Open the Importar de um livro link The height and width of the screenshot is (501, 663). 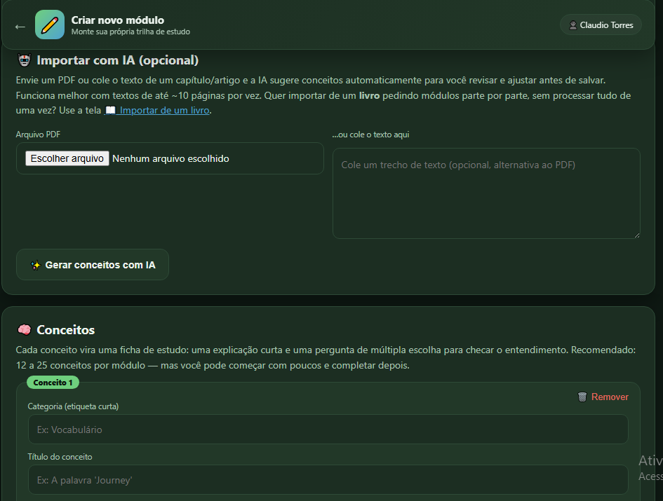[x=157, y=110]
